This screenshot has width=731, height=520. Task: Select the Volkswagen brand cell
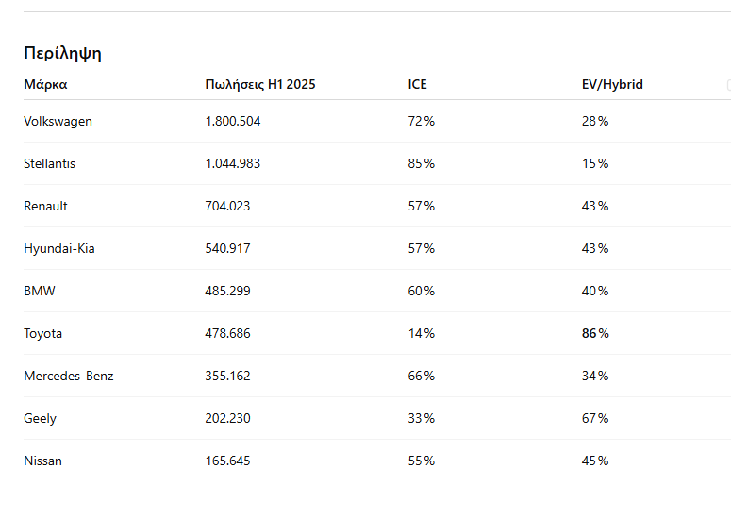coord(58,122)
